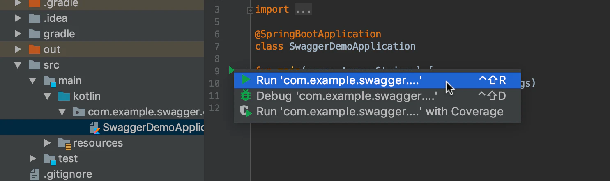Collapse the com.example.swagger package

point(62,112)
